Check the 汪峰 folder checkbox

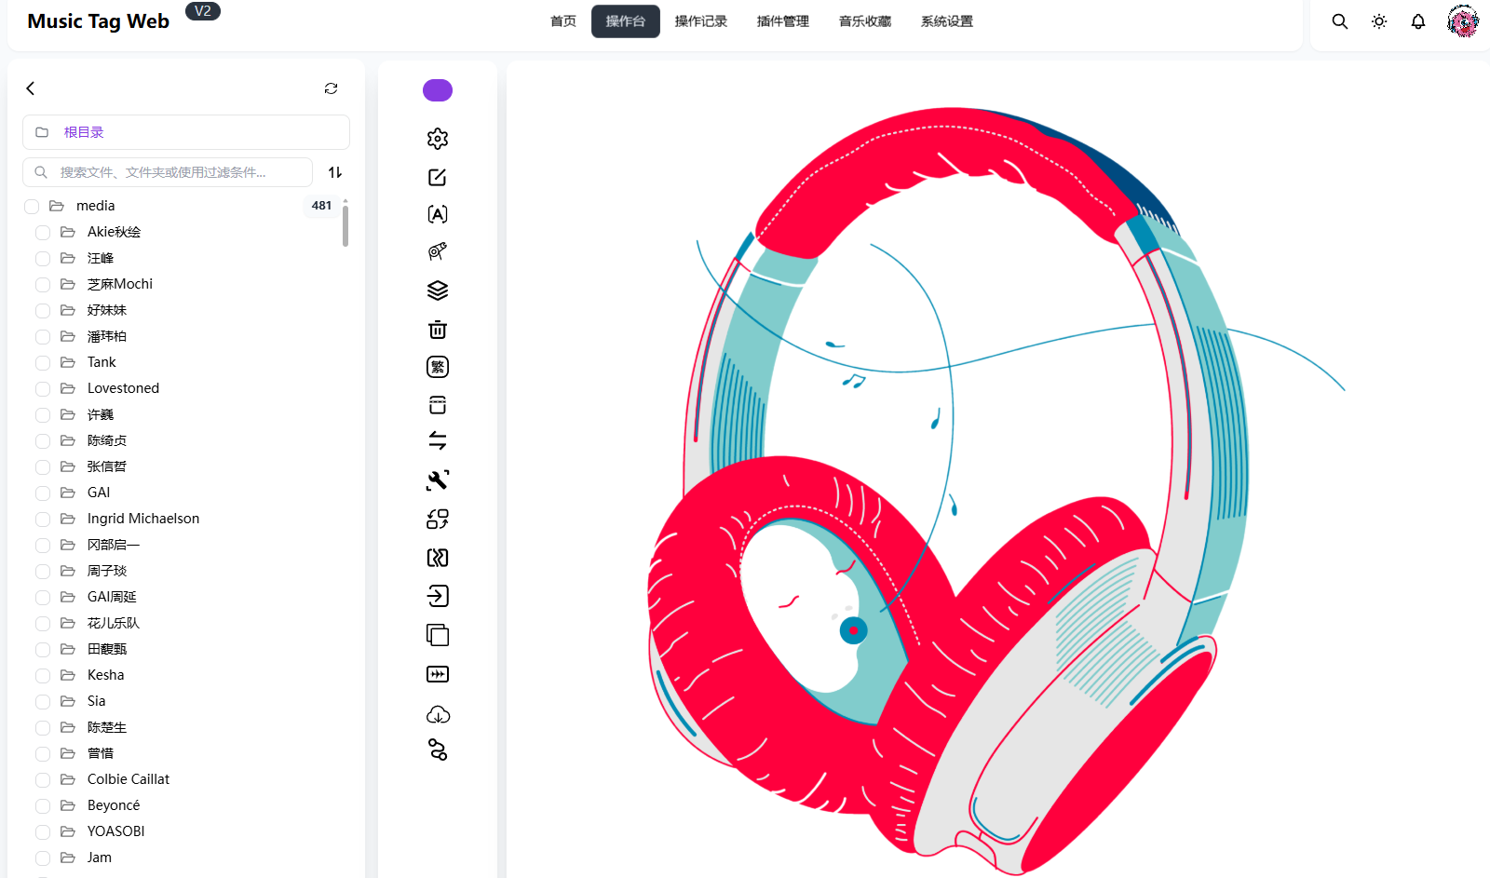coord(43,258)
